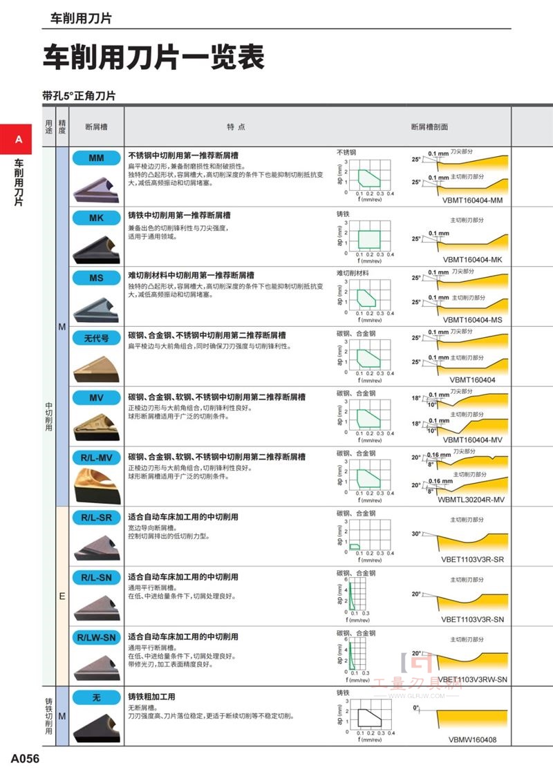Click model text VBMT160404-MS
The height and width of the screenshot is (774, 553).
473,320
